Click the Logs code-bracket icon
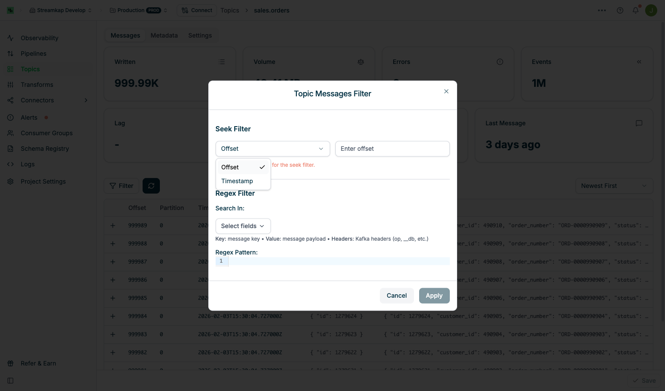This screenshot has width=665, height=391. coord(10,164)
